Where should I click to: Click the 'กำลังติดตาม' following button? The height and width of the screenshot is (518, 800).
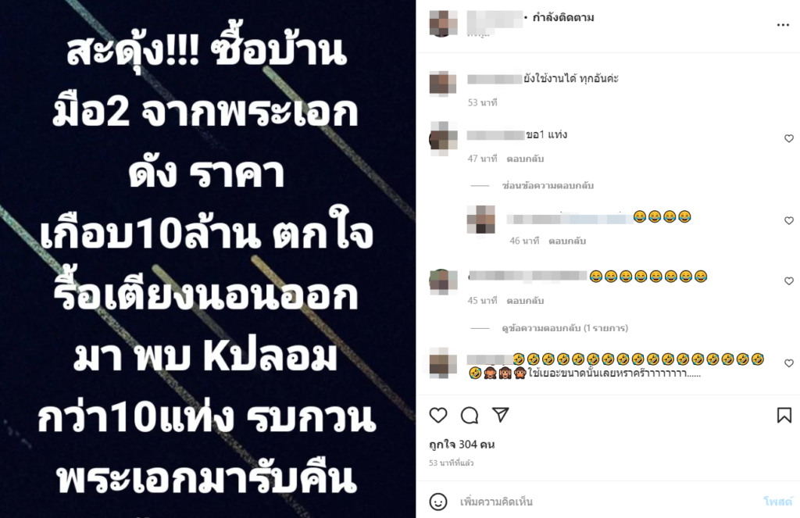[x=563, y=18]
